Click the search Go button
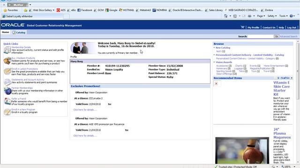 276,36
